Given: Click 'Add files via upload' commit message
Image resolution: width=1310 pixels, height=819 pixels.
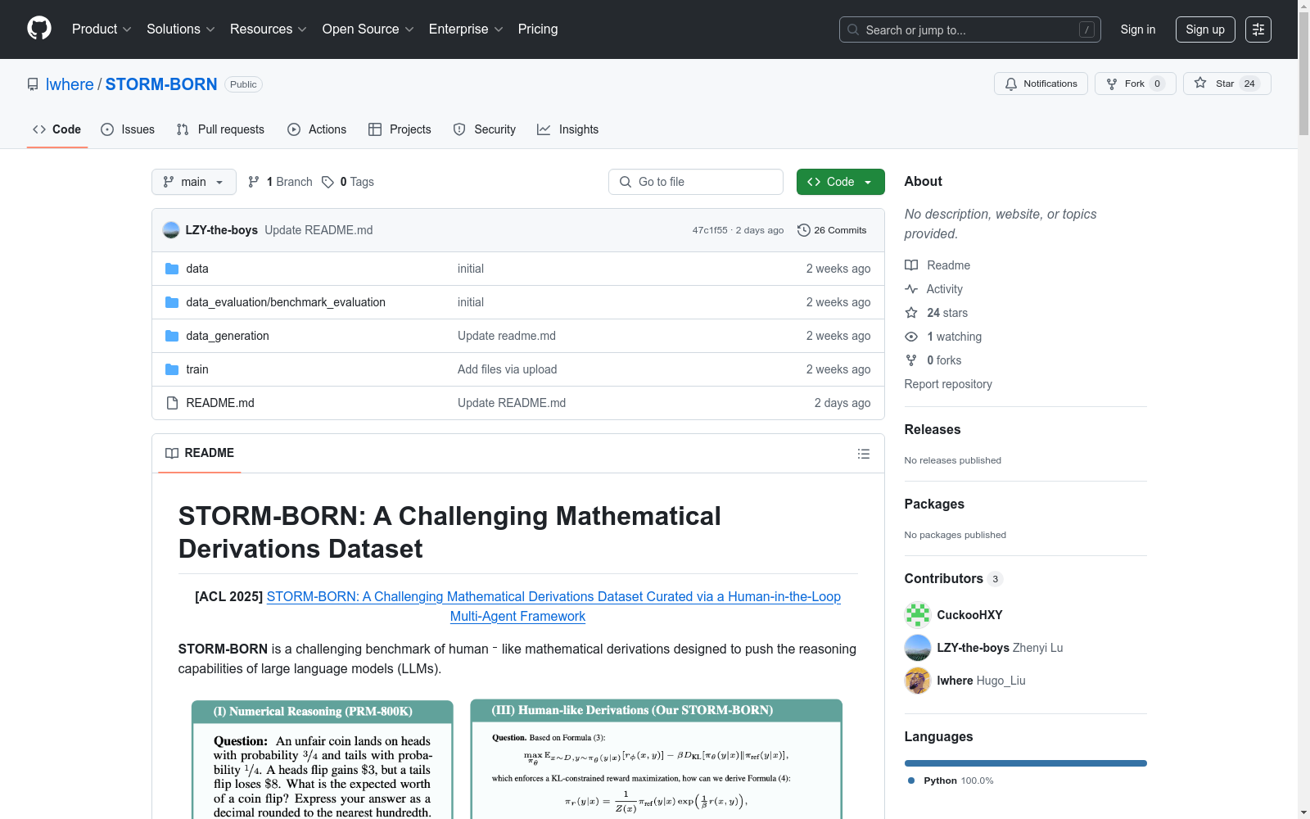Looking at the screenshot, I should (x=507, y=369).
